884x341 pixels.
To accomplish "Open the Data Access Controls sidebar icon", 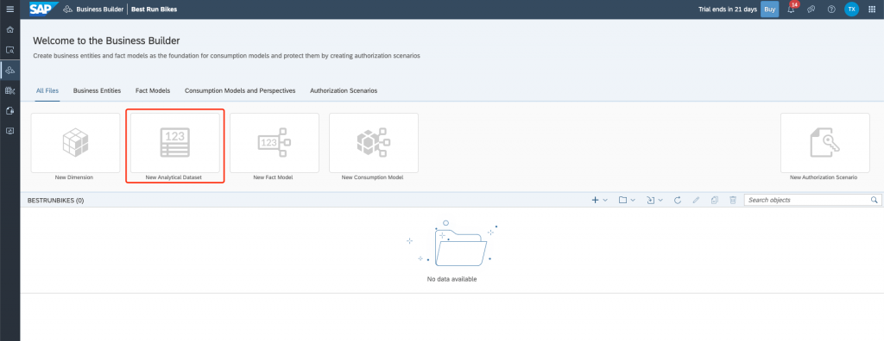I will [9, 110].
